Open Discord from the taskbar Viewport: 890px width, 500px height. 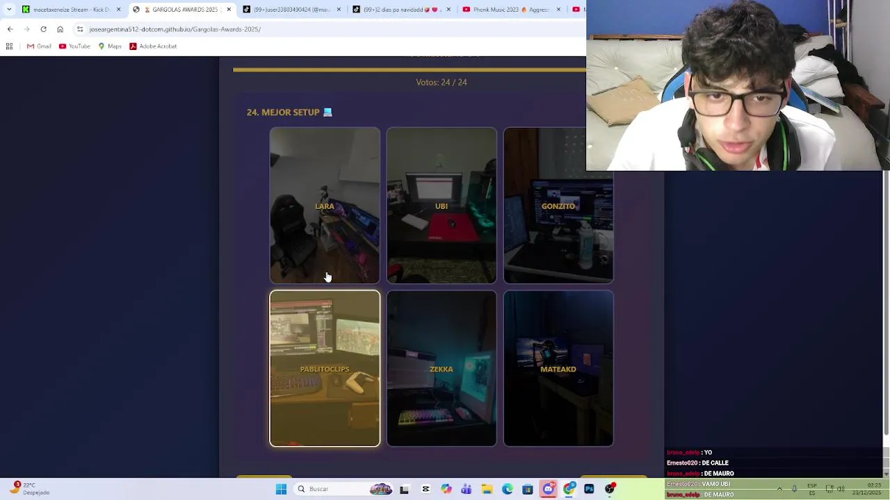(549, 489)
